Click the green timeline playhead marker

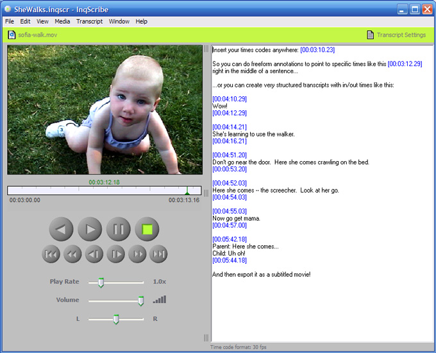pyautogui.click(x=187, y=191)
